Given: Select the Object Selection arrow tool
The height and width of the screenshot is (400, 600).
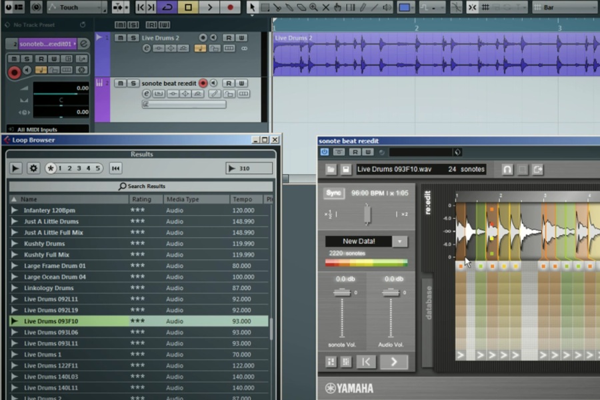Looking at the screenshot, I should 252,7.
